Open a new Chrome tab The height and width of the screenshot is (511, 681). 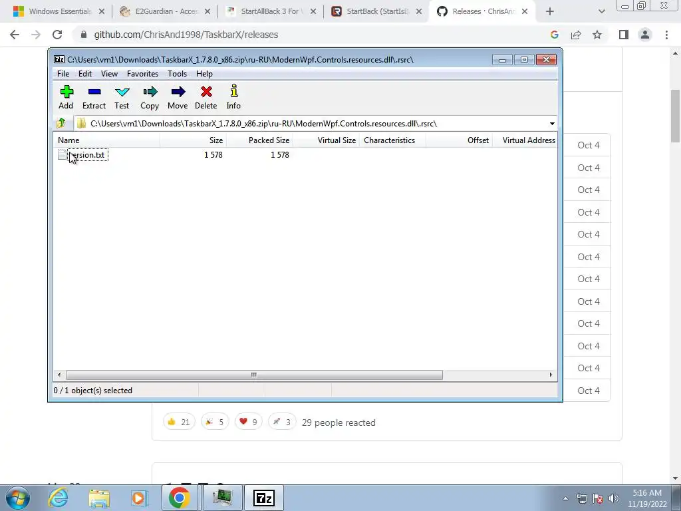point(550,11)
